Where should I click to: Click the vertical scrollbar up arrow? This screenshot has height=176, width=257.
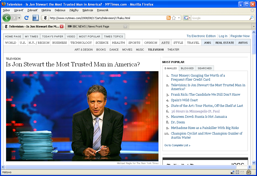pos(254,32)
